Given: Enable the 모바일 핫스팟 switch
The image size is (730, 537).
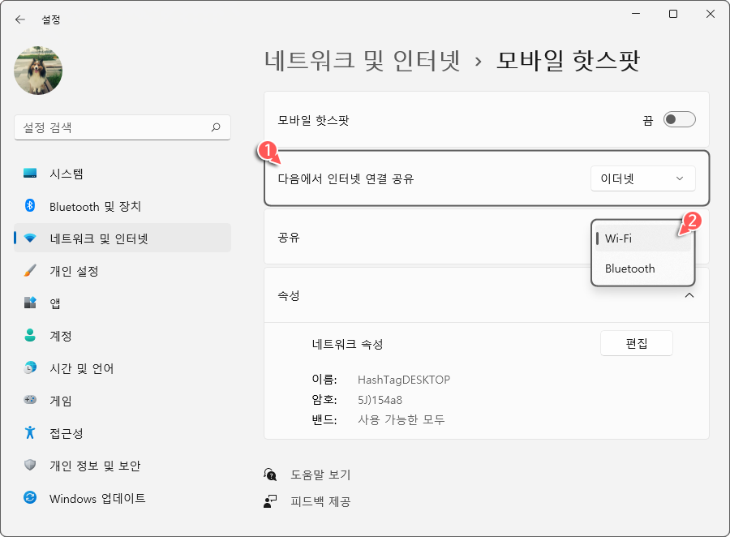Looking at the screenshot, I should click(680, 118).
